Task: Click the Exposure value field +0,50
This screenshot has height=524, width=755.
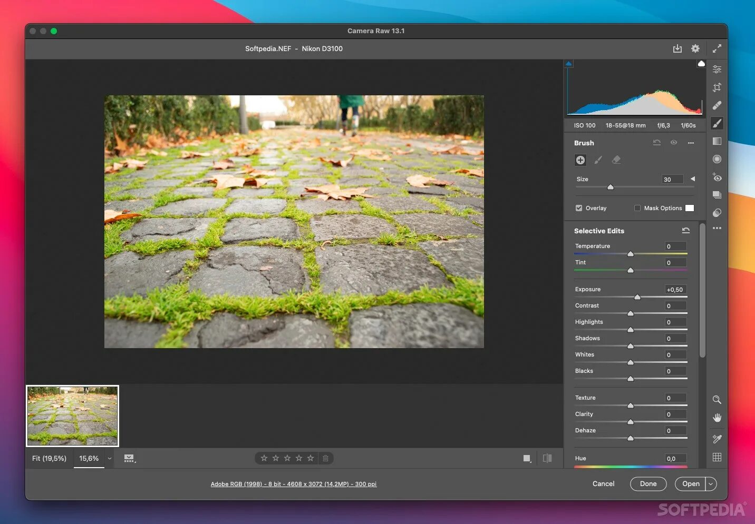Action: 676,290
